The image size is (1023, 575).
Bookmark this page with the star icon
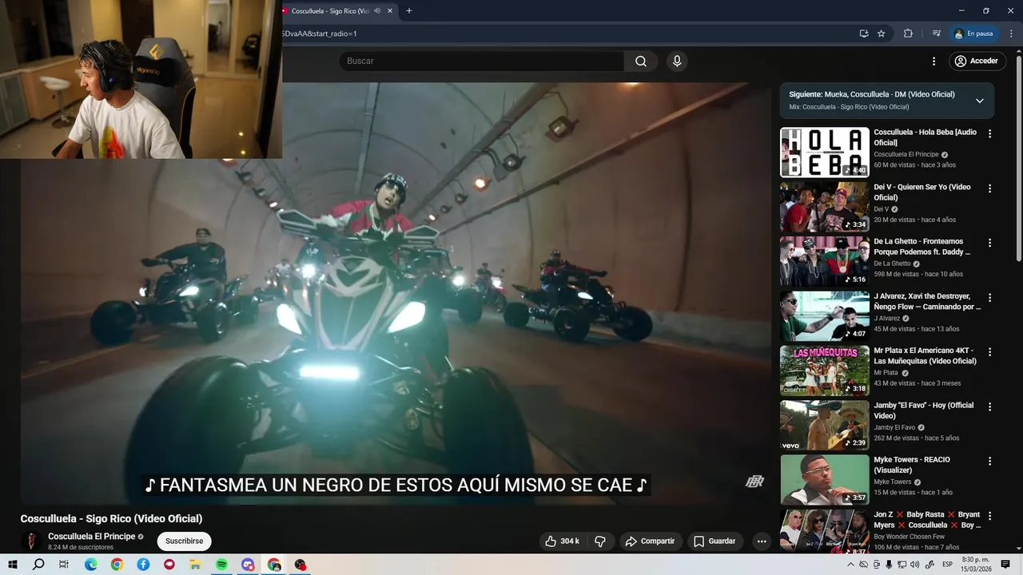(x=882, y=34)
